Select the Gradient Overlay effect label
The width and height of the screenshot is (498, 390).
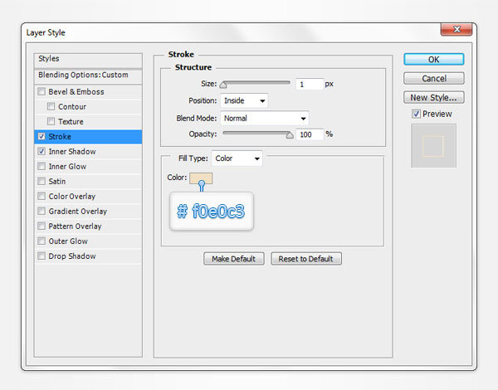pos(78,212)
